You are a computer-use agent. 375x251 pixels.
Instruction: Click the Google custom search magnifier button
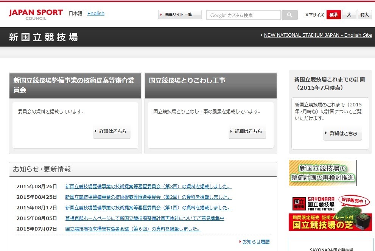click(x=289, y=15)
